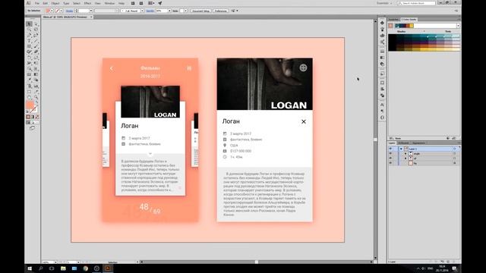Screen dimensions: 486x273
Task: Select the Rectangle tool
Action: [29, 46]
